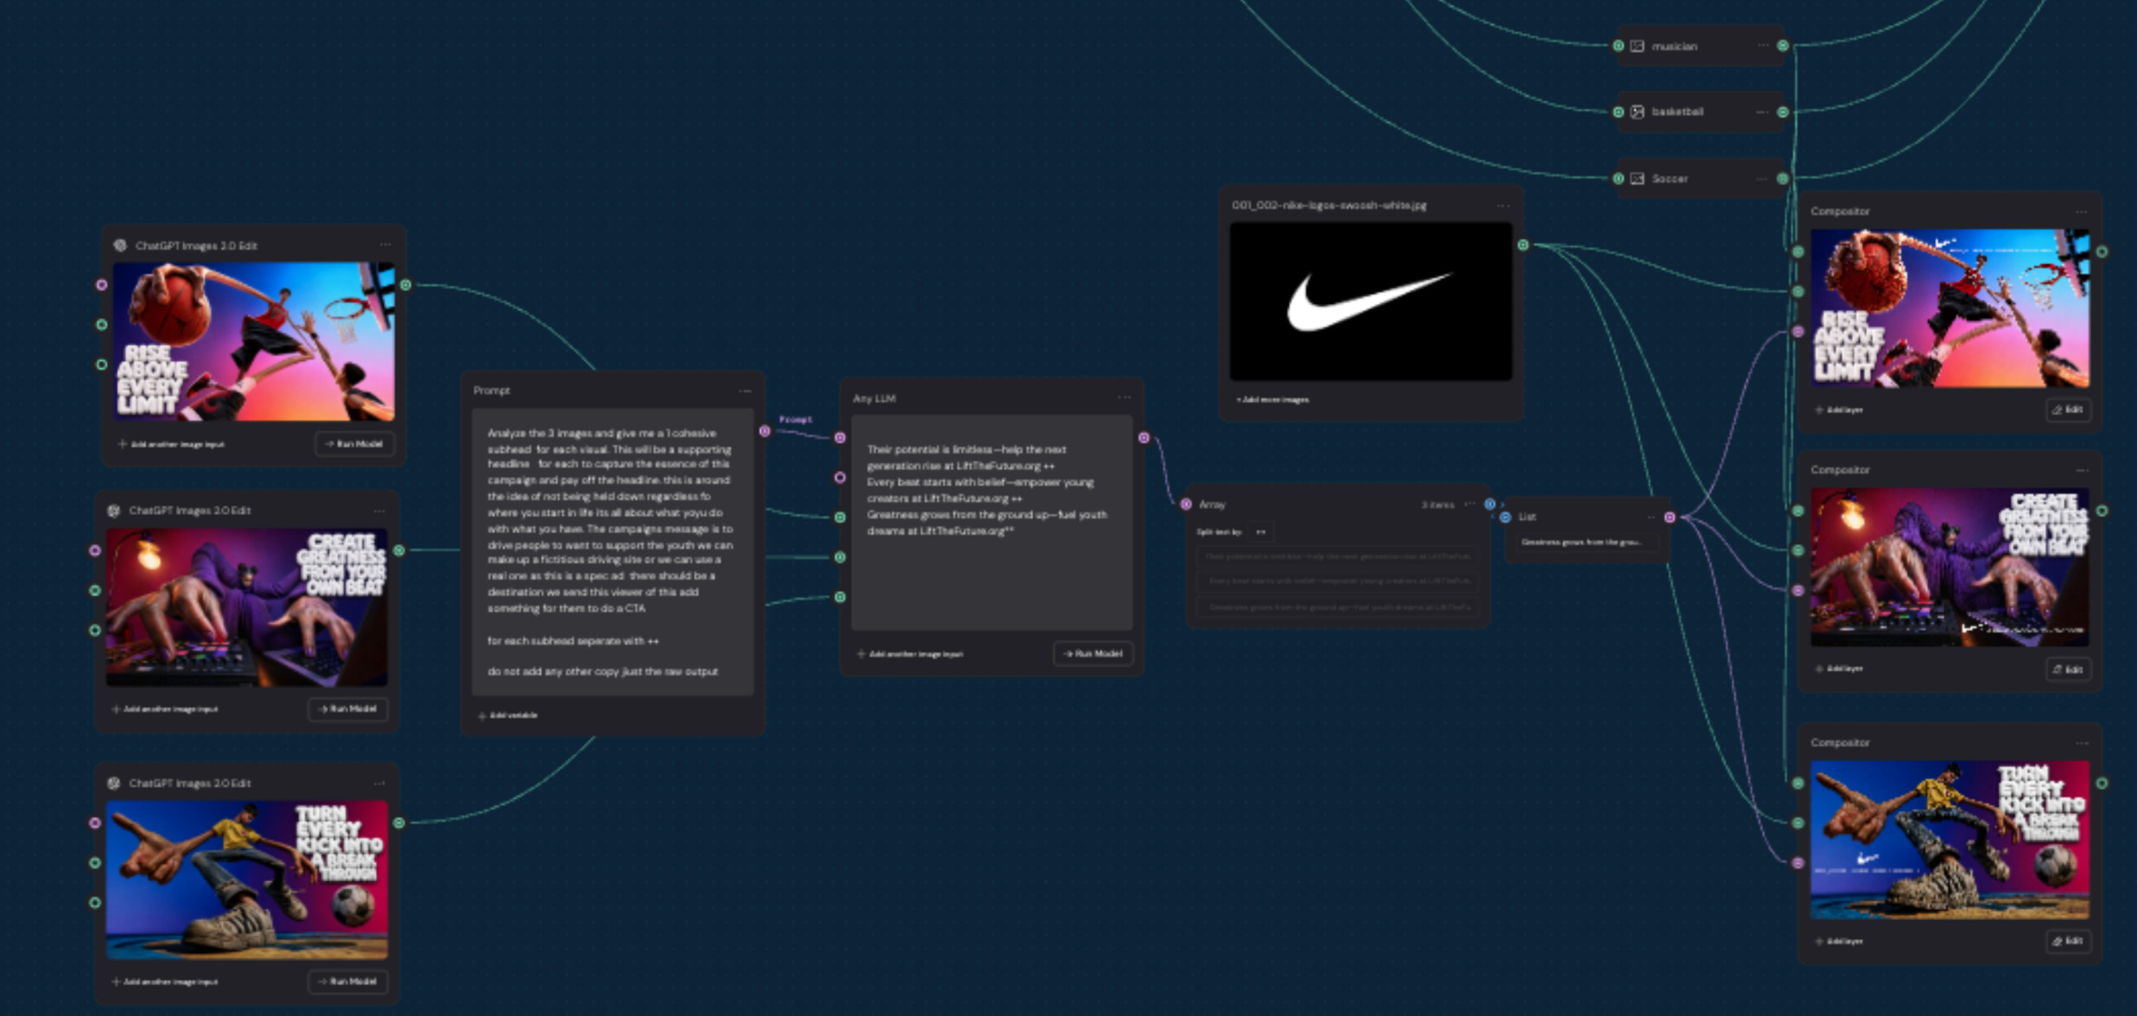Click the green output port of the Soccer node
Viewport: 2137px width, 1016px height.
pos(1783,179)
